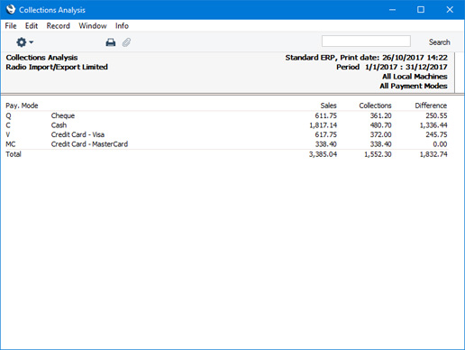The width and height of the screenshot is (465, 350).
Task: Click MasterCard difference value 0.00
Action: (440, 144)
